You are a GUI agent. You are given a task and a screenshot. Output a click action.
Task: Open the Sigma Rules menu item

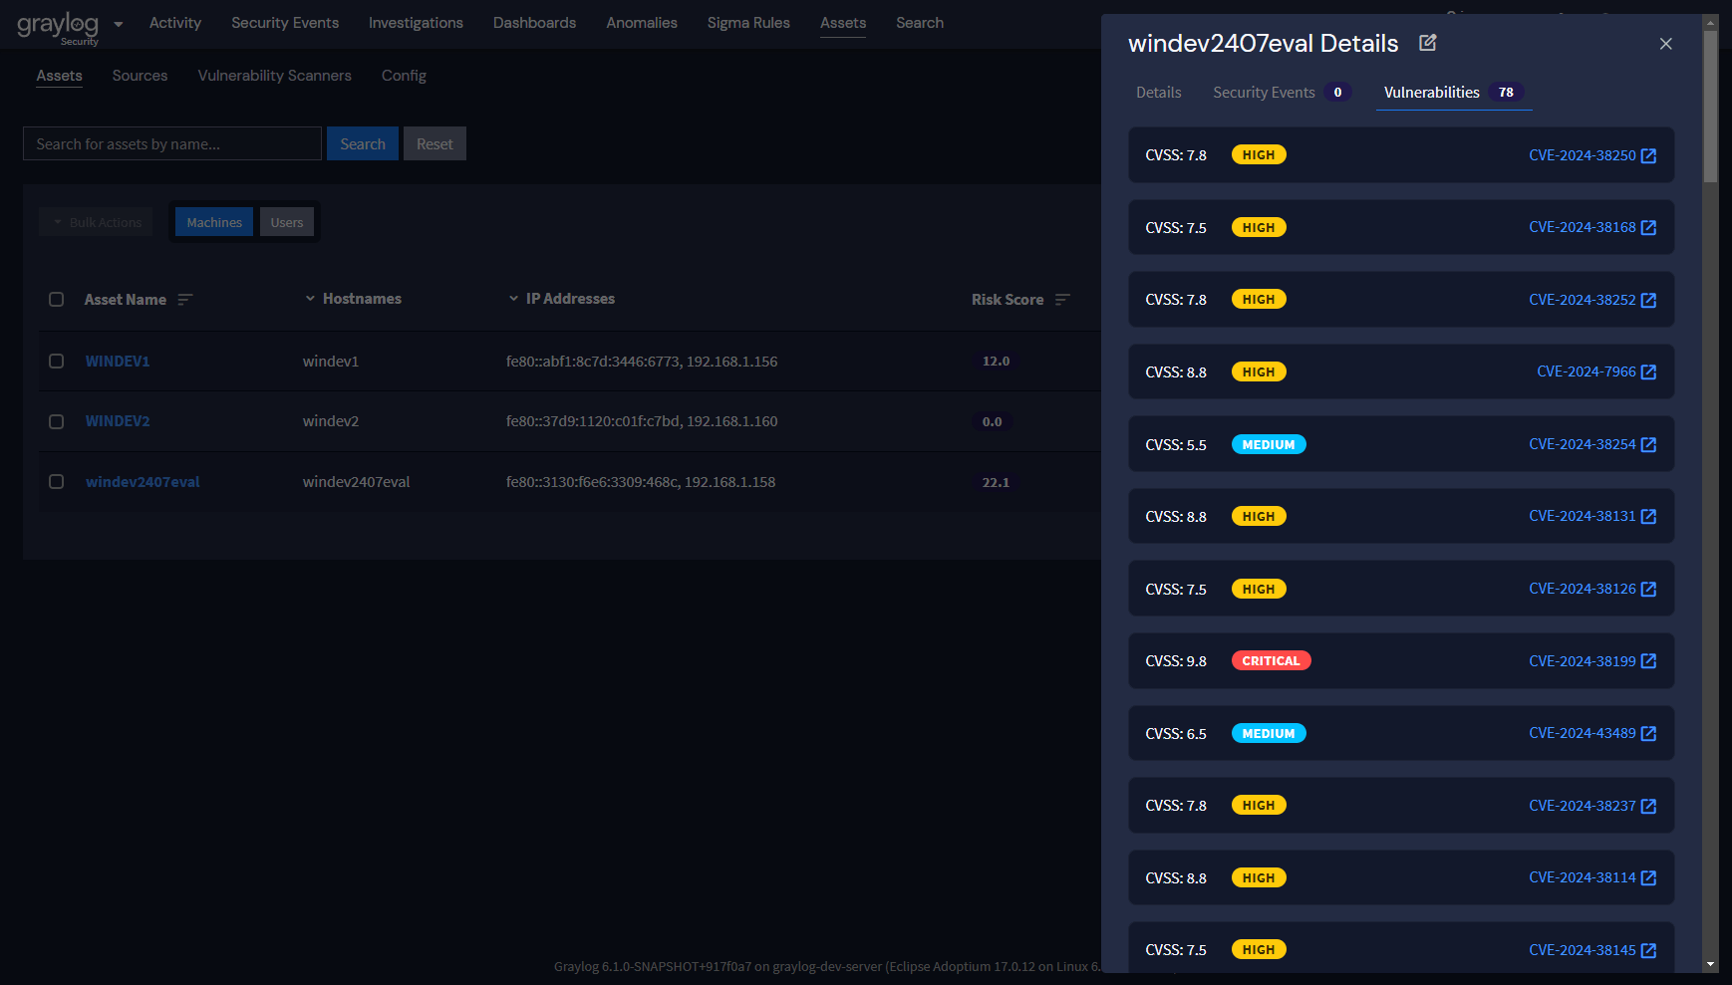point(748,22)
